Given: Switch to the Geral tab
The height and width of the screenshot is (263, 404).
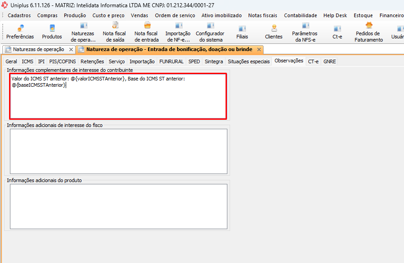Looking at the screenshot, I should pos(11,61).
